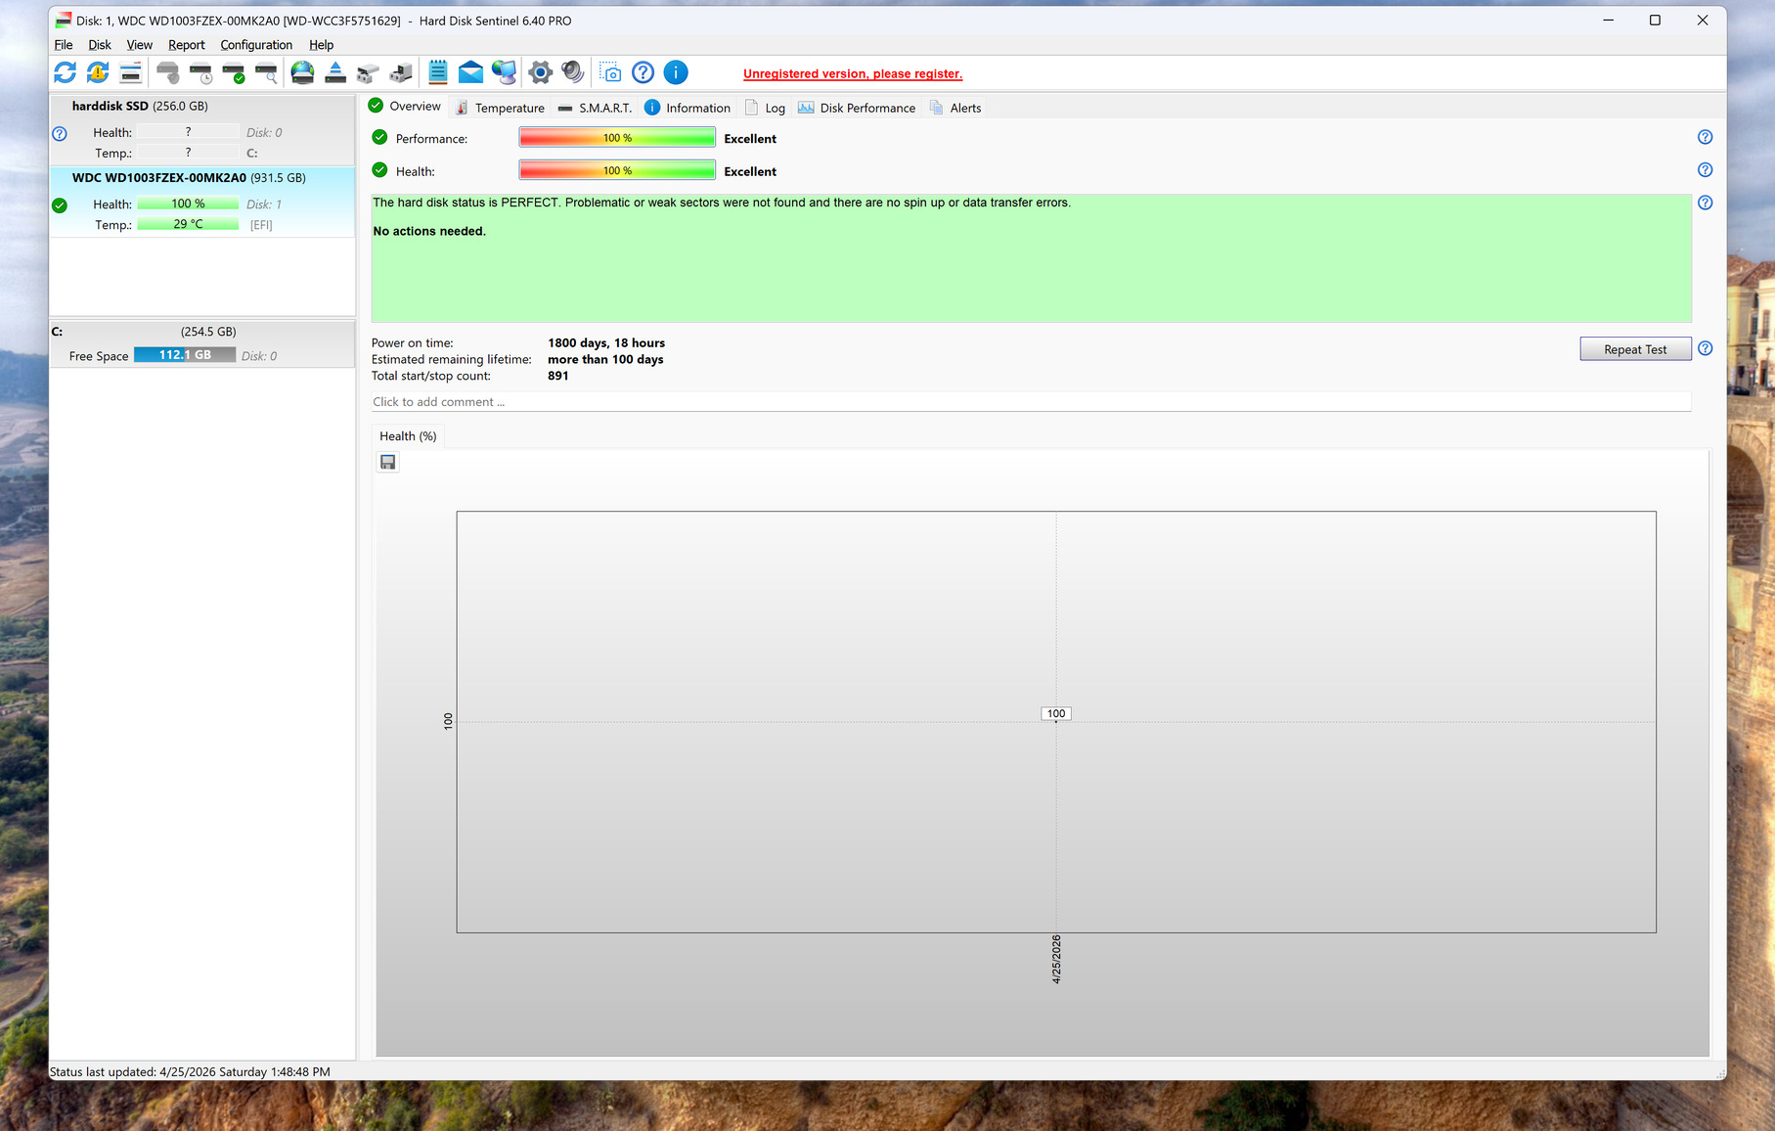Click the monitor with globe toolbar icon
The image size is (1775, 1131).
click(504, 72)
